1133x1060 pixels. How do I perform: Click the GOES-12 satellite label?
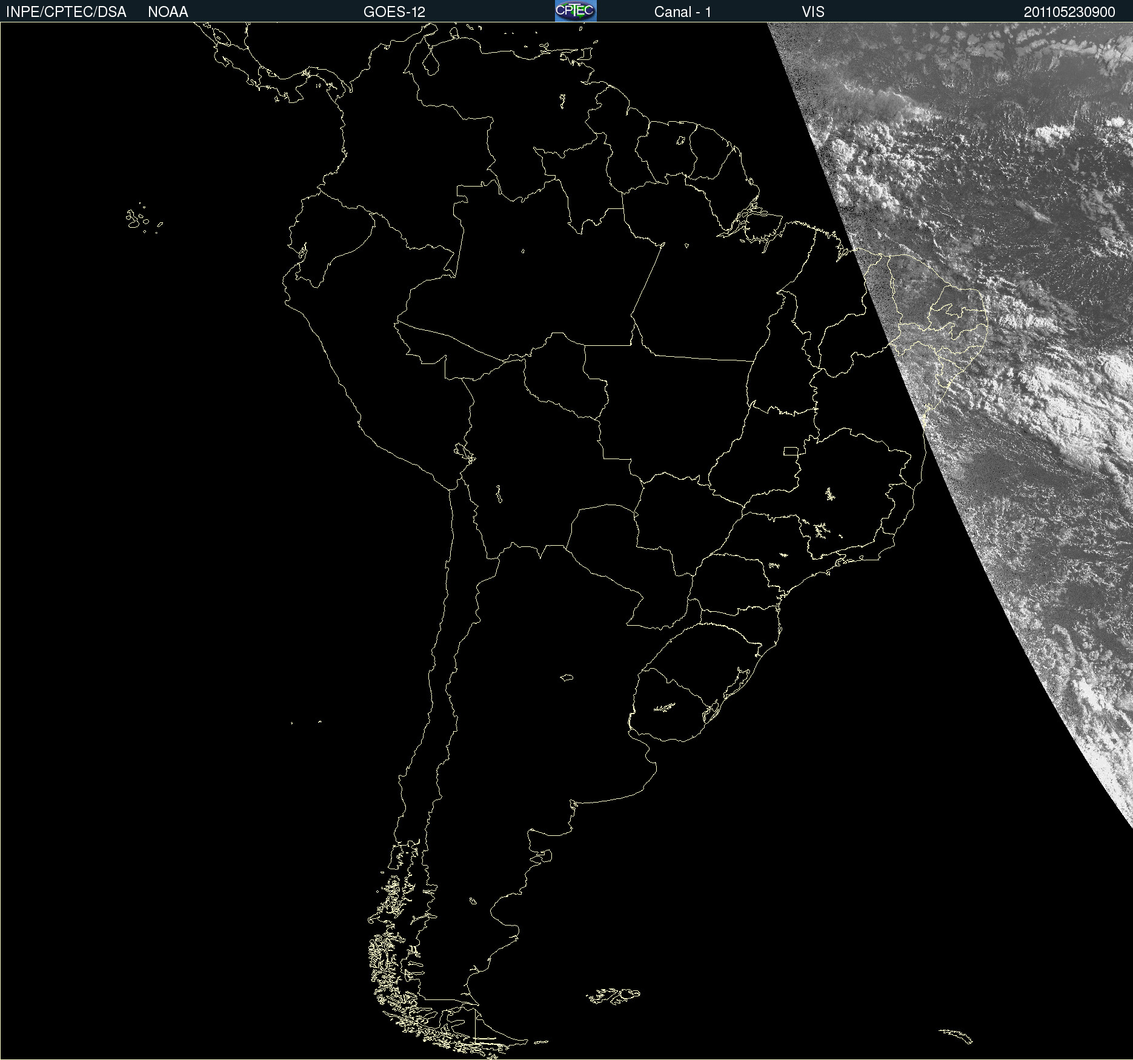point(394,12)
